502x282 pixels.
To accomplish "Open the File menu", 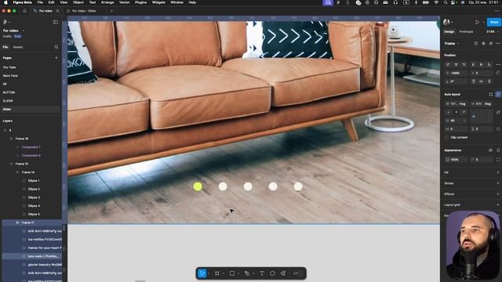I will pos(40,2).
